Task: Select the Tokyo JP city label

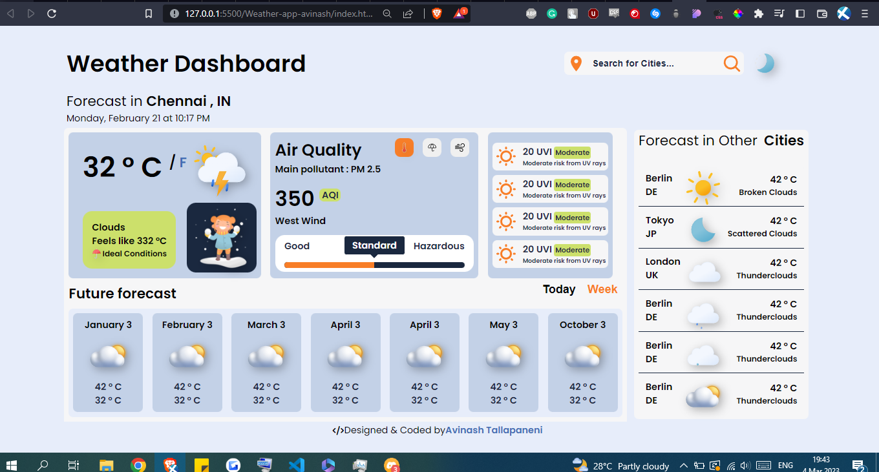Action: [x=659, y=227]
